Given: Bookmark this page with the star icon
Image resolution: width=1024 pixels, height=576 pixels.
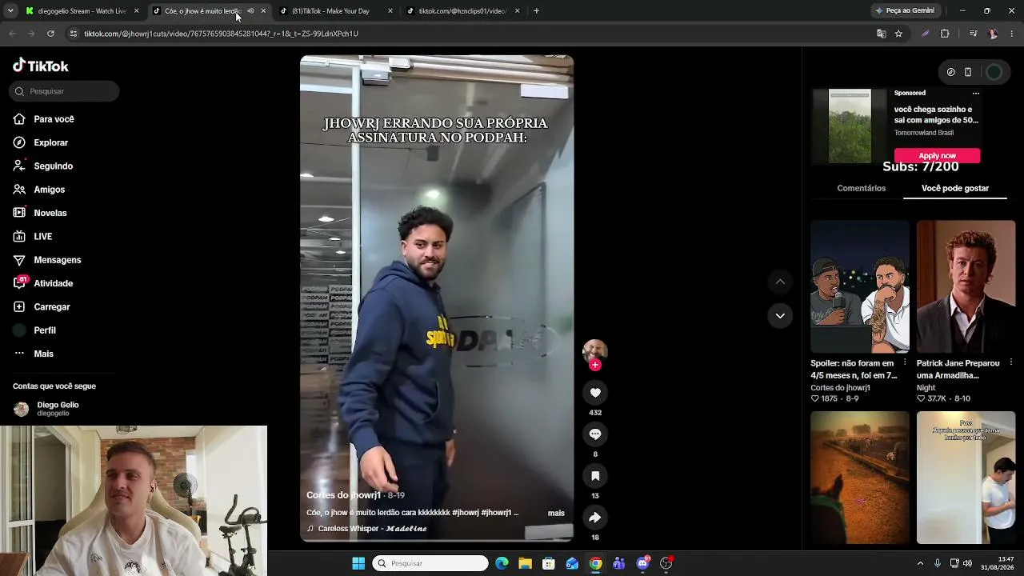Looking at the screenshot, I should pyautogui.click(x=898, y=34).
